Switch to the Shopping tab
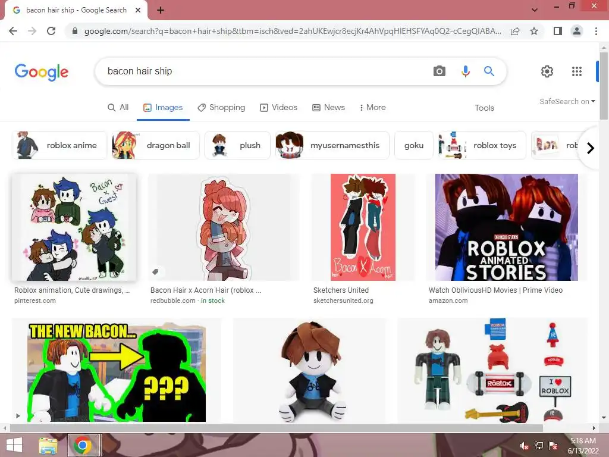Screen dimensions: 609x457 (221, 107)
